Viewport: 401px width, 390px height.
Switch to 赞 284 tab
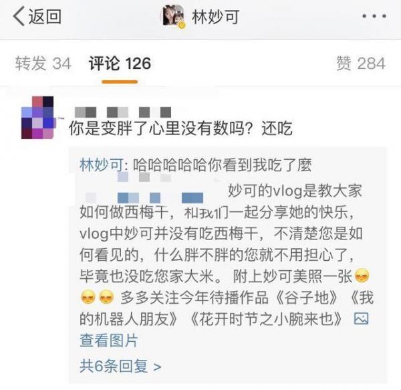[361, 64]
